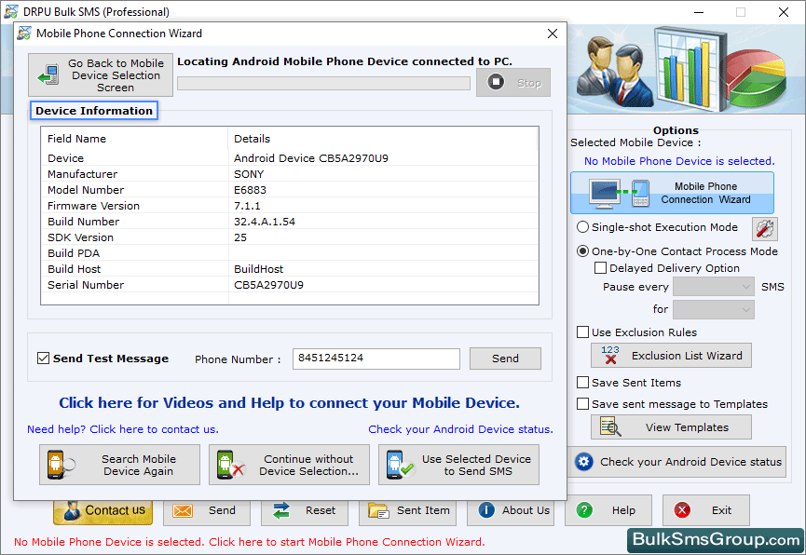806x555 pixels.
Task: Click 'Check your Android Device status' link in wizard
Action: tap(460, 429)
